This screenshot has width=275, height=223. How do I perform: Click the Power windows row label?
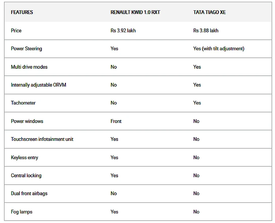pyautogui.click(x=27, y=121)
